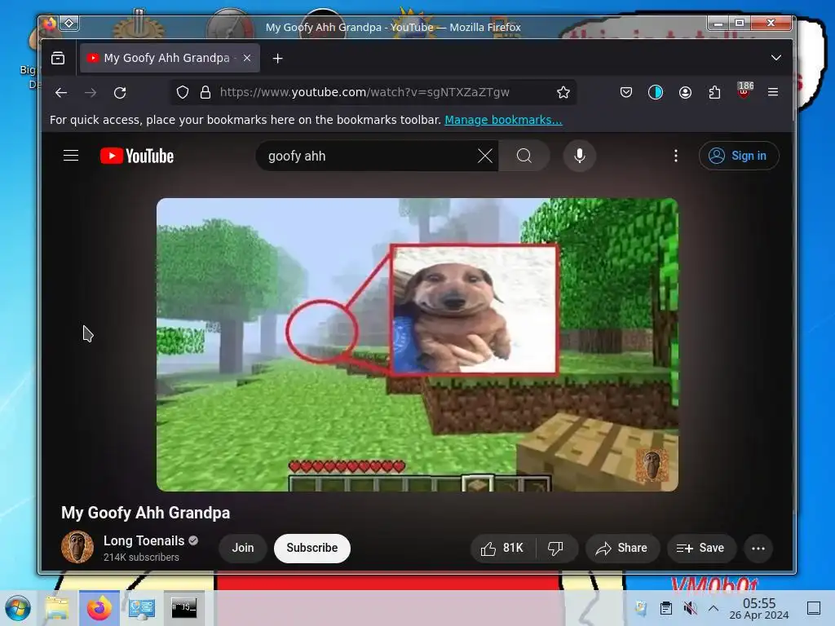
Task: Subscribe to Long Toenails
Action: point(312,548)
